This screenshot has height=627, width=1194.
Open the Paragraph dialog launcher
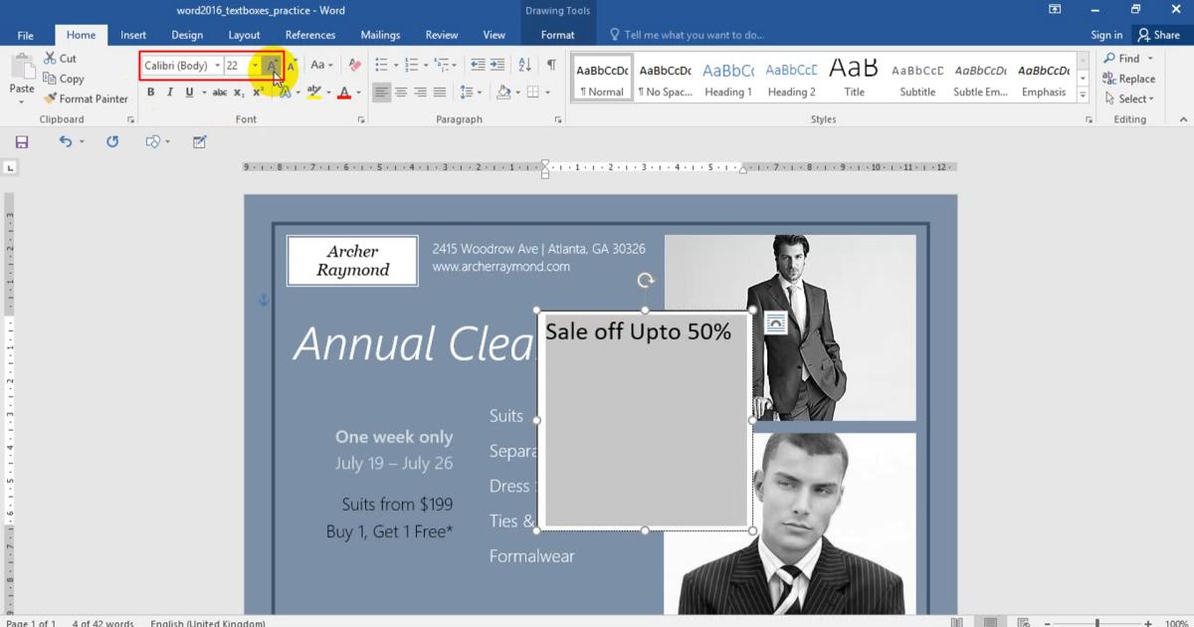click(x=557, y=119)
